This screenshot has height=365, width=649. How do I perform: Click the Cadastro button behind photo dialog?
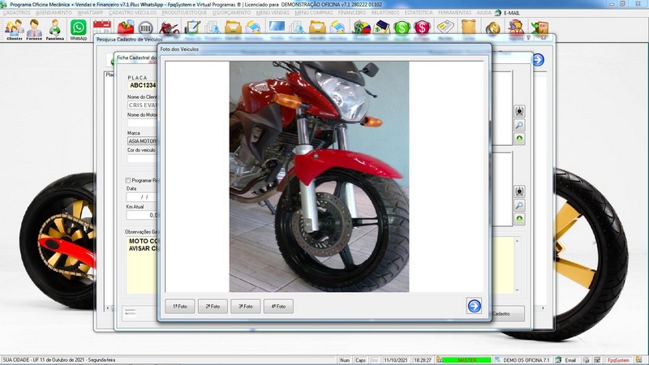pos(508,314)
